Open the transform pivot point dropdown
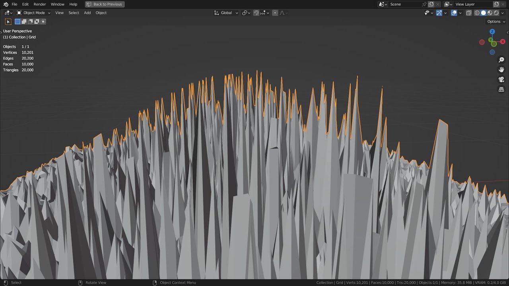This screenshot has height=286, width=509. pyautogui.click(x=246, y=13)
